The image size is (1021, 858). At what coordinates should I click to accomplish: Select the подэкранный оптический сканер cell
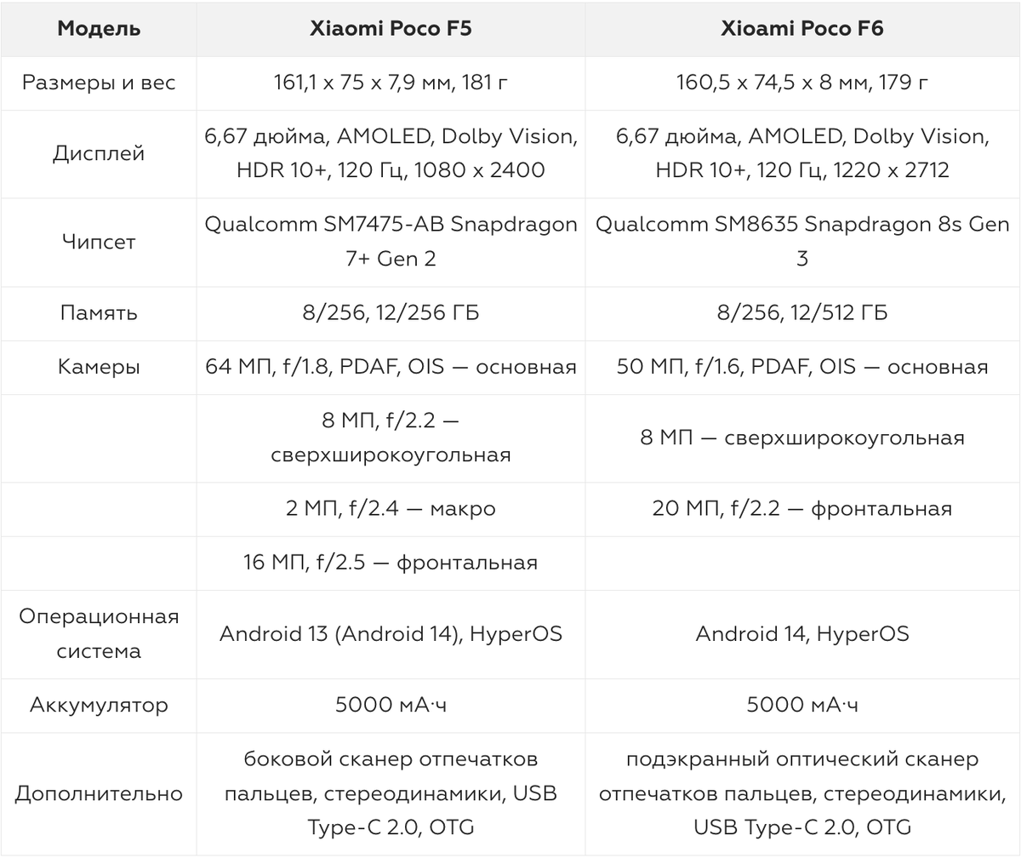click(802, 793)
